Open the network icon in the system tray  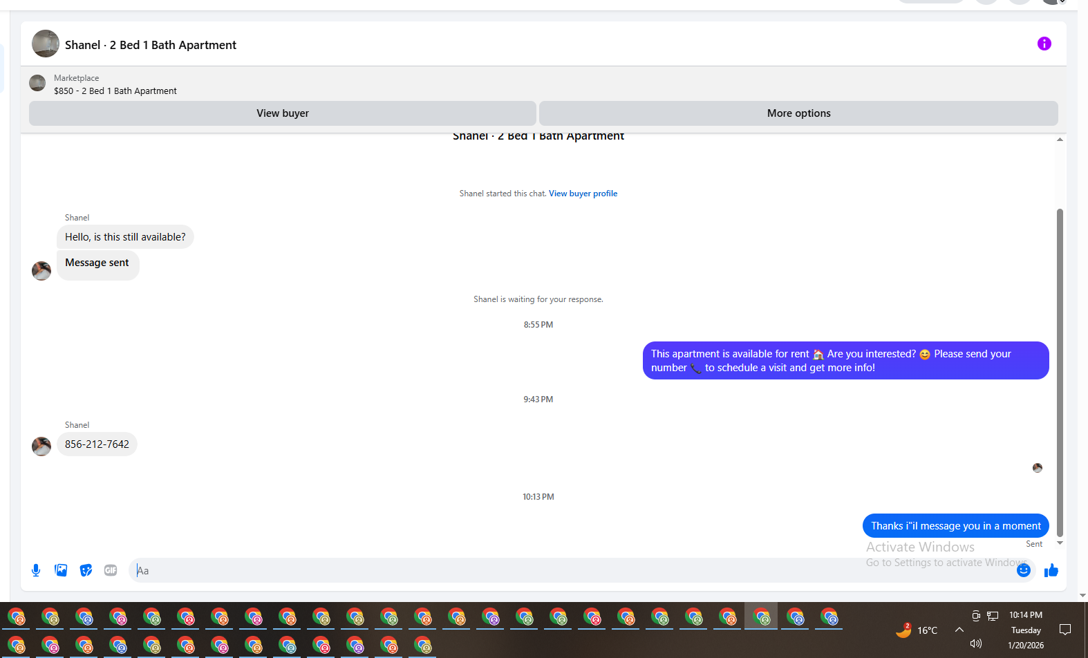pyautogui.click(x=993, y=615)
